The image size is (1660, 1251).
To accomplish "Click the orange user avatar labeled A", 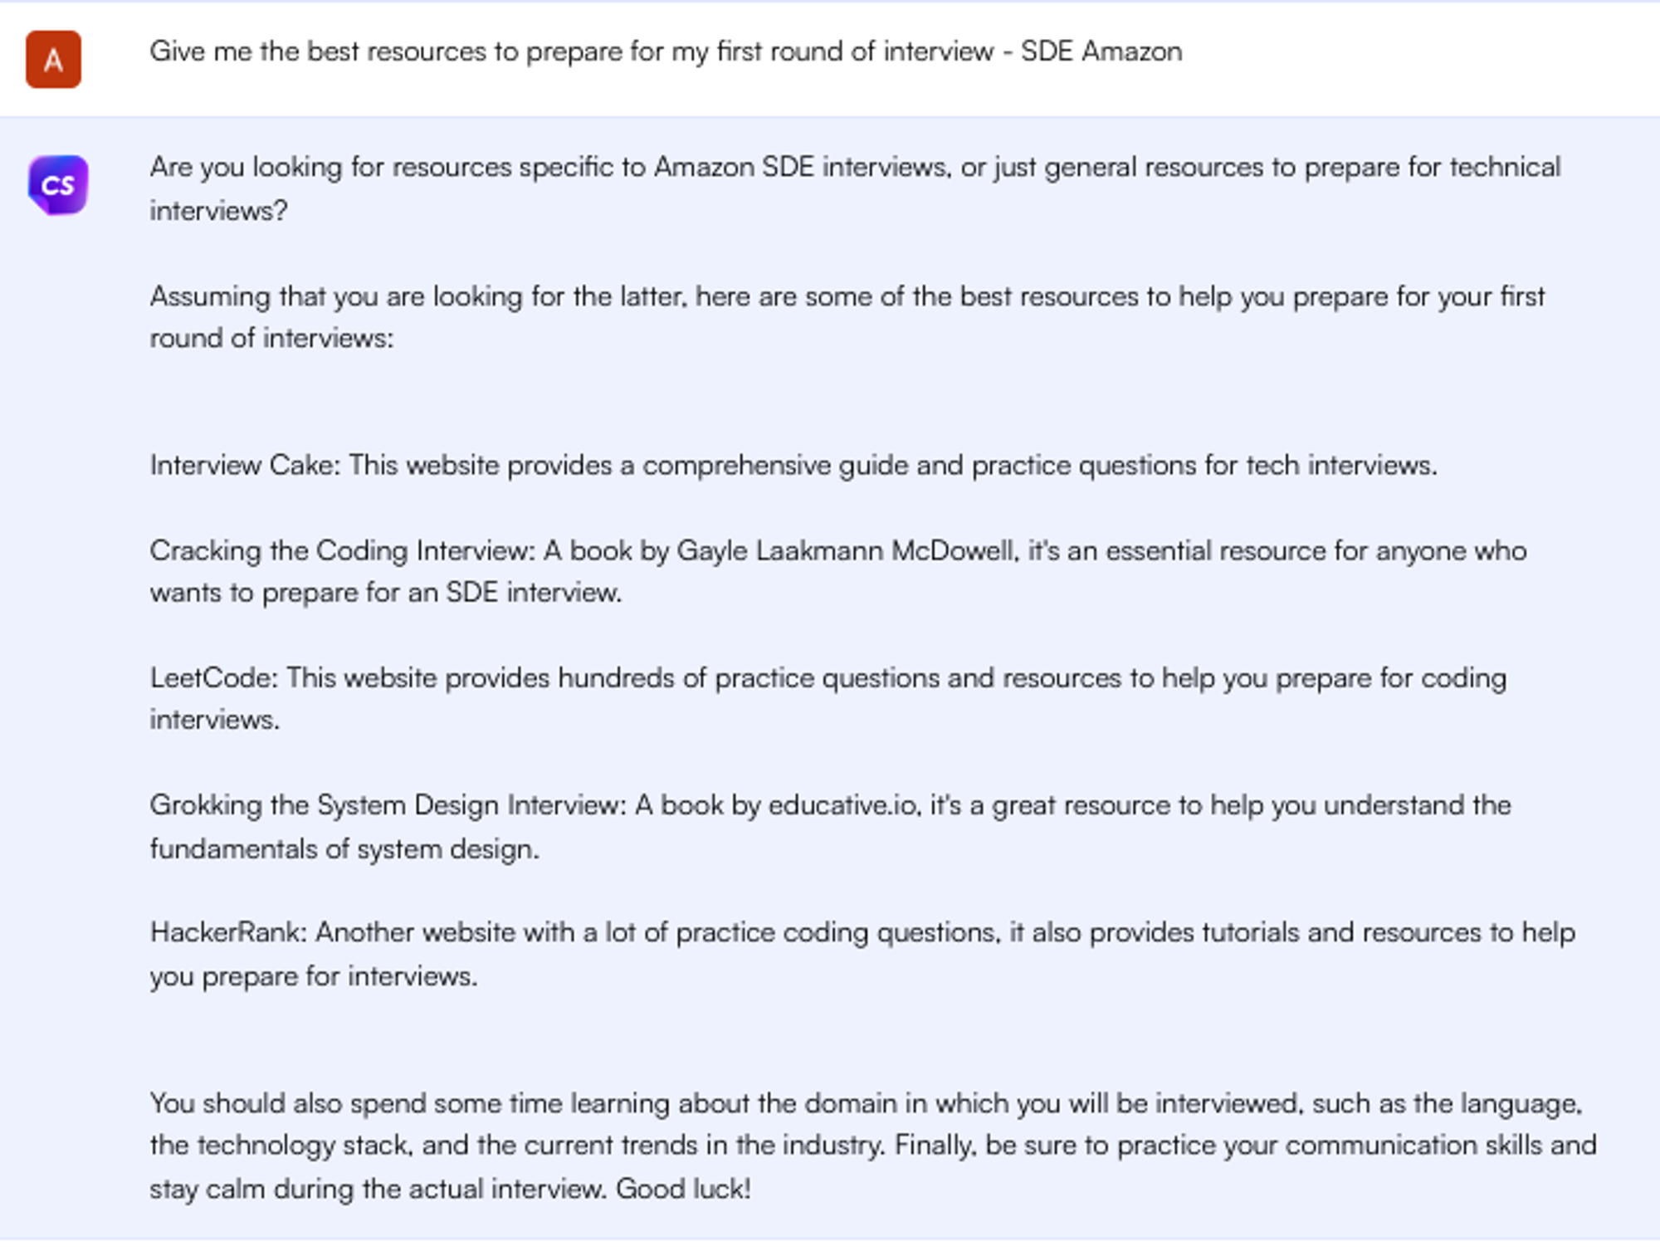I will click(53, 60).
